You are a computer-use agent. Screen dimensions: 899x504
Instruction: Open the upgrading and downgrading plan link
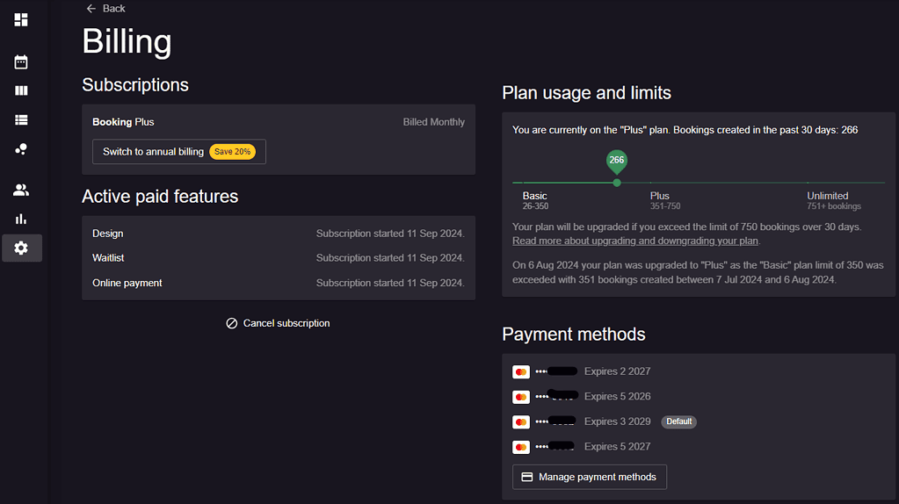point(635,241)
